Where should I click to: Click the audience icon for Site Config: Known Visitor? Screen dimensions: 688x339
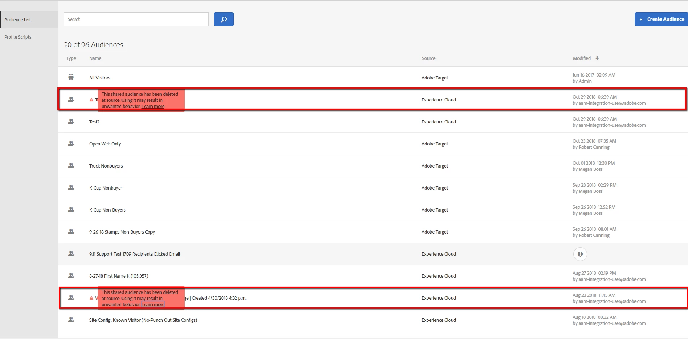click(x=71, y=320)
